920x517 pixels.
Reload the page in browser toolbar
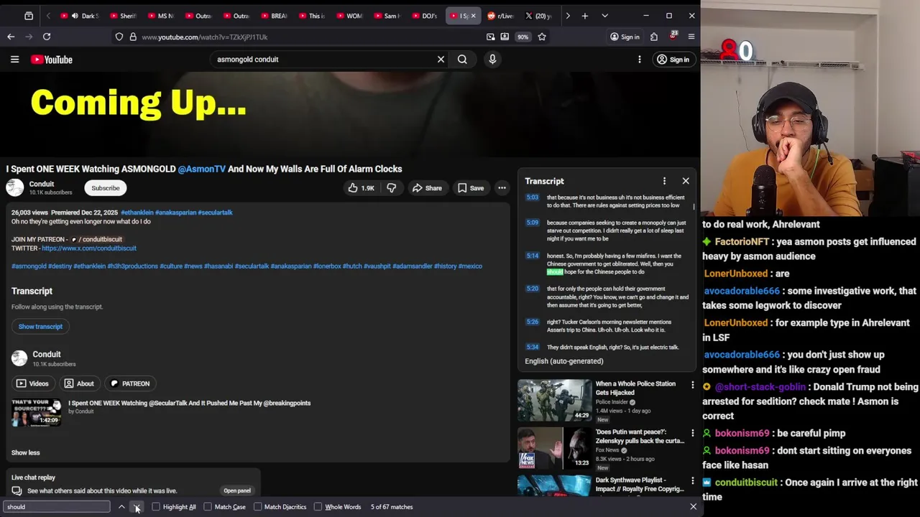(x=47, y=37)
